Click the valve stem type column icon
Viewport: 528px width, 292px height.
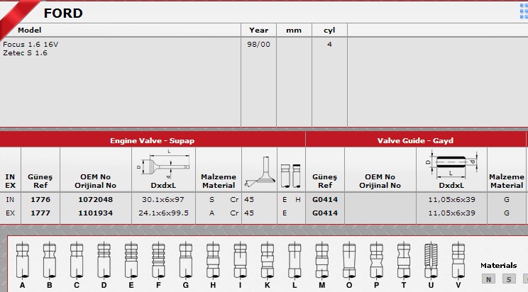pos(291,174)
